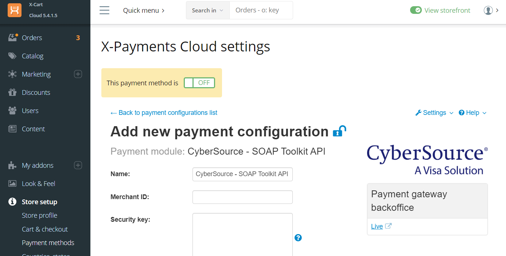Screen dimensions: 506x256
Task: Open the Settings dropdown menu
Action: (435, 113)
